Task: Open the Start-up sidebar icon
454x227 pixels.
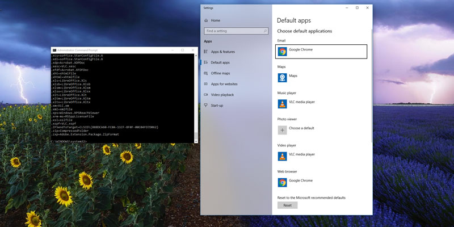Action: coord(205,106)
